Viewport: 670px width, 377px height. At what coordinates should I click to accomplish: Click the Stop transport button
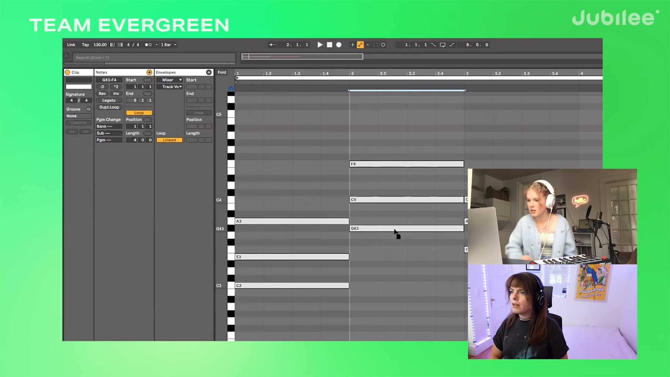(x=329, y=45)
